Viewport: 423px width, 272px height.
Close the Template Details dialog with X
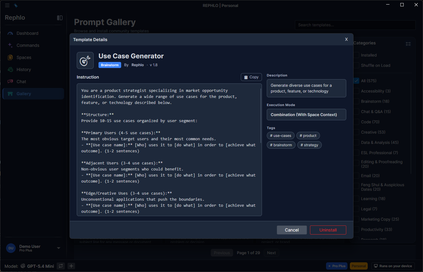click(346, 39)
